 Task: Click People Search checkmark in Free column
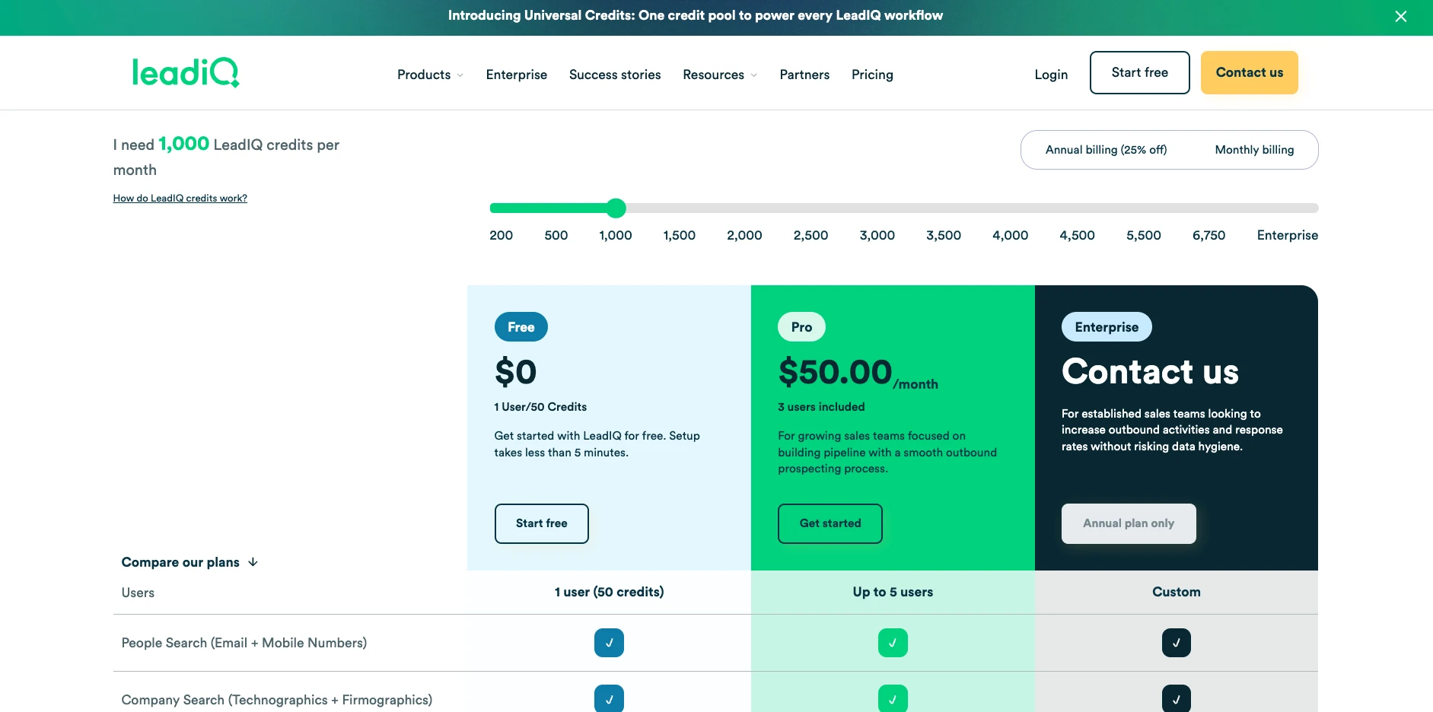(x=609, y=643)
